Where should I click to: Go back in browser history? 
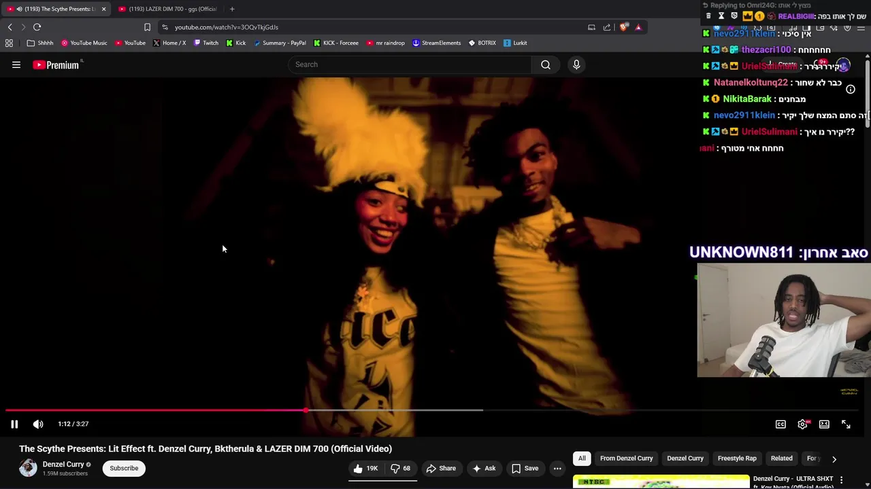click(10, 27)
